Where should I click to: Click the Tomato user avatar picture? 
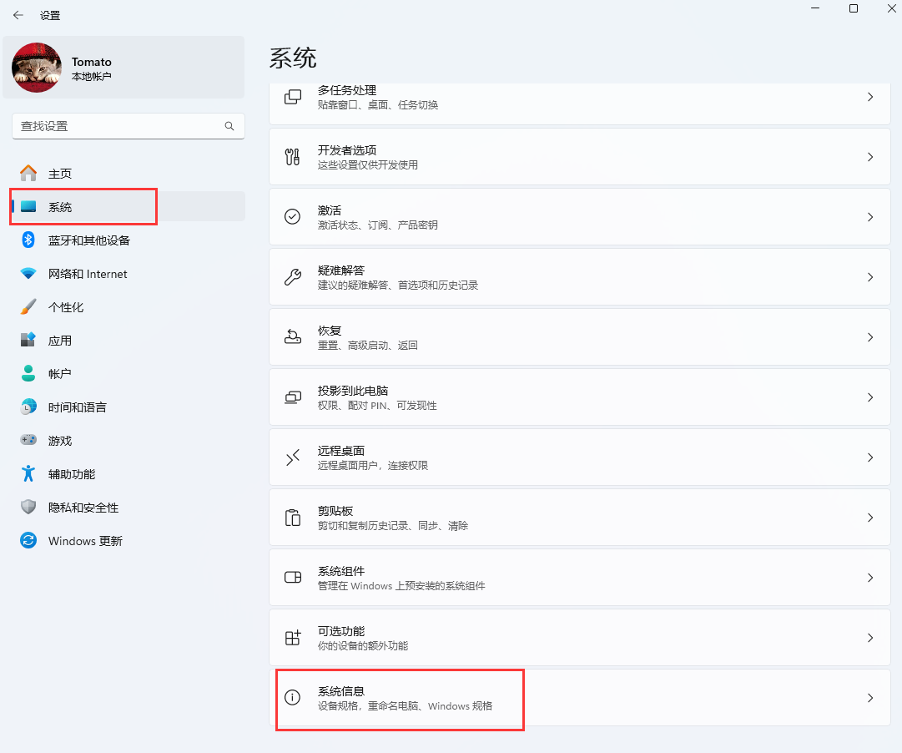coord(37,68)
